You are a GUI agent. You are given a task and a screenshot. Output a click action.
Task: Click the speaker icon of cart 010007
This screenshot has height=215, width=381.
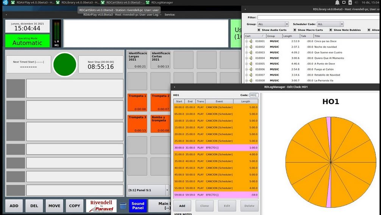251,75
